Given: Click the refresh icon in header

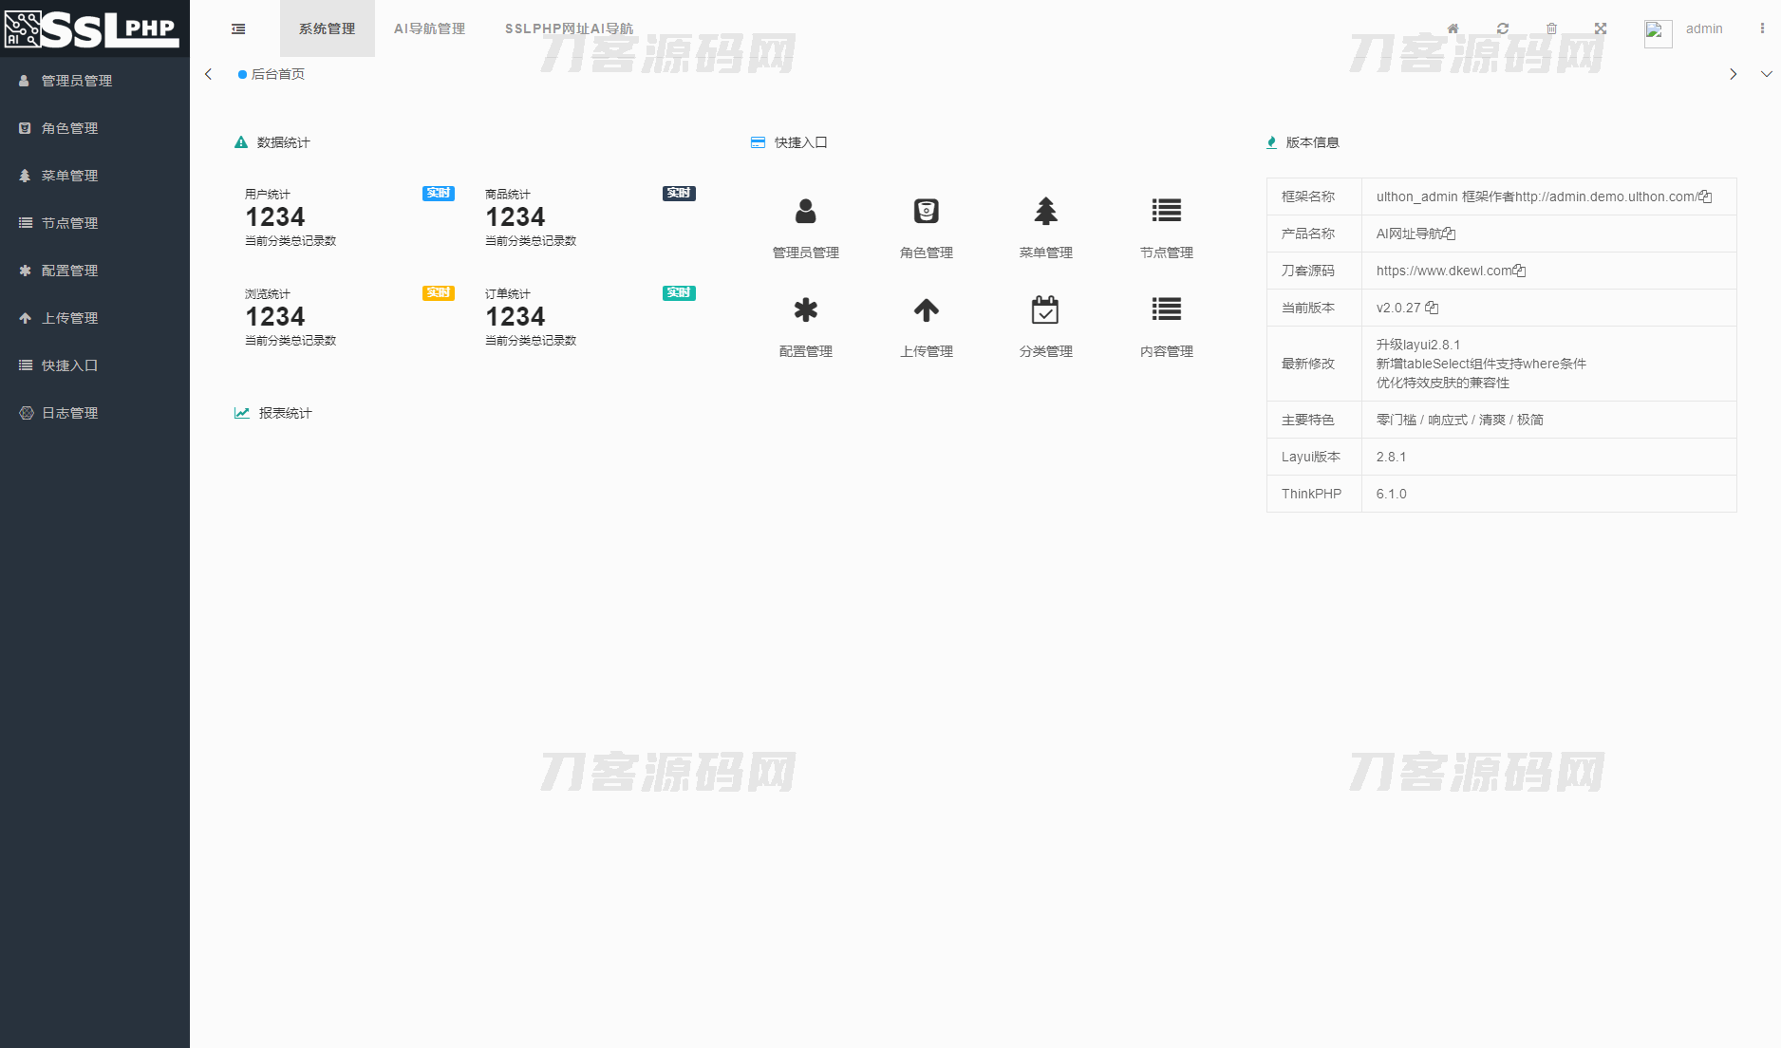Looking at the screenshot, I should coord(1502,28).
